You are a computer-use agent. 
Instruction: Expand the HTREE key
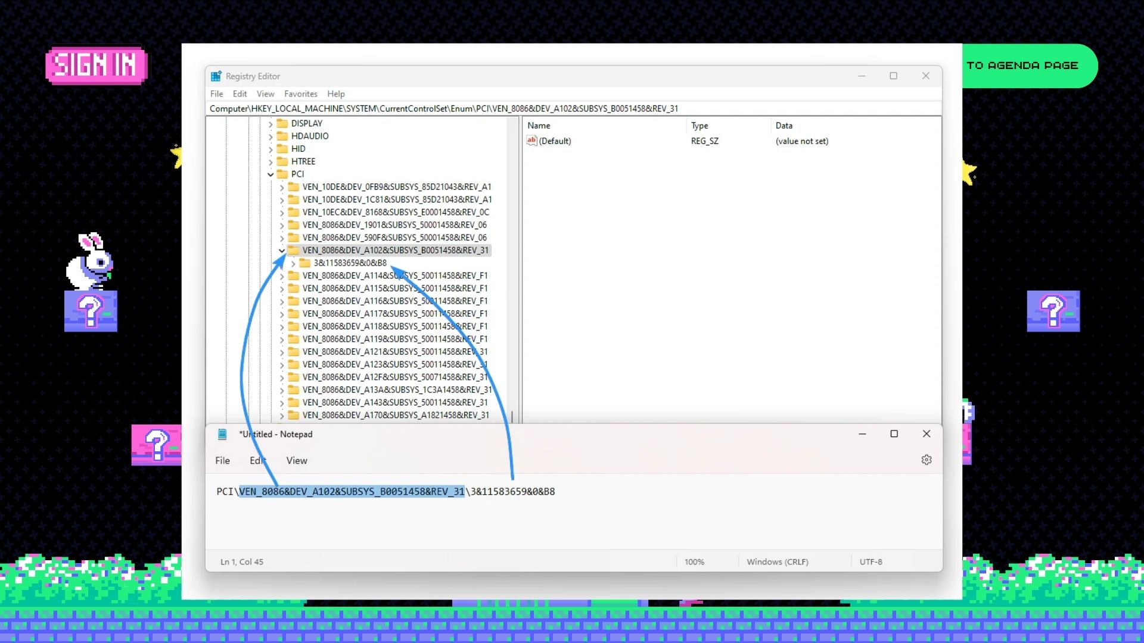(x=271, y=162)
